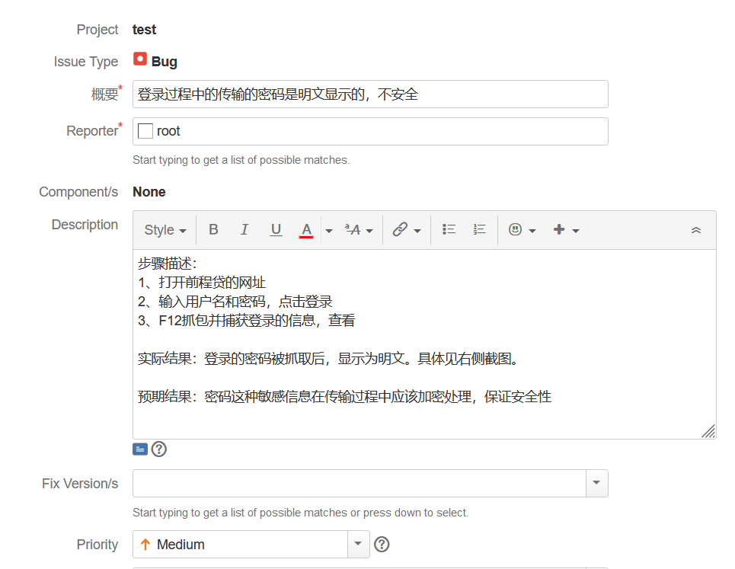Apply italic formatting to the Description text
The width and height of the screenshot is (735, 569).
244,229
